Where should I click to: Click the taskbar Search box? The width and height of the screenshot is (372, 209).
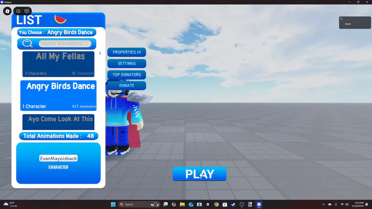coord(139,204)
